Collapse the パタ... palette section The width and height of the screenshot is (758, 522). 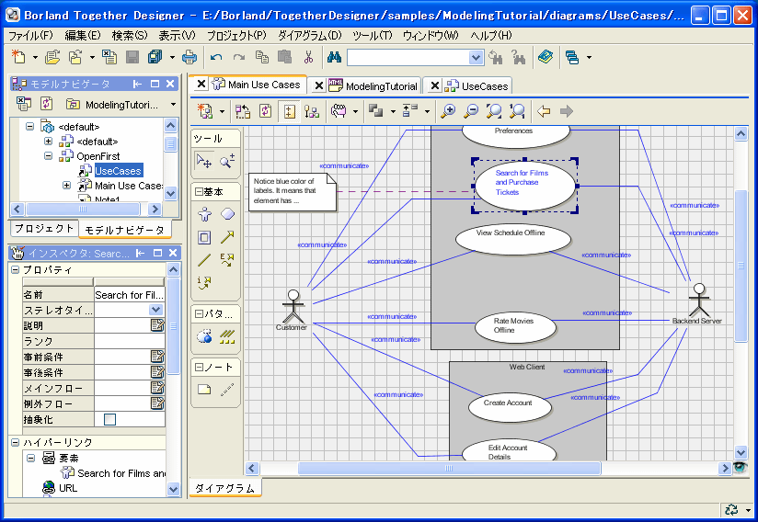199,314
